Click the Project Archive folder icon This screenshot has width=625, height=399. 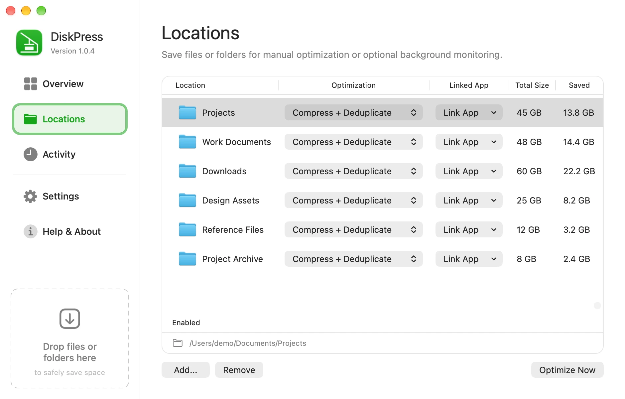click(187, 259)
